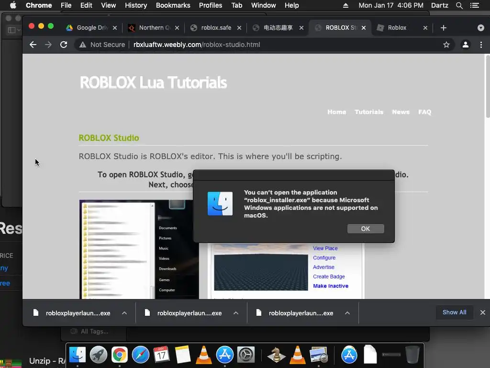Open Chrome's three-dot menu

pos(481,45)
